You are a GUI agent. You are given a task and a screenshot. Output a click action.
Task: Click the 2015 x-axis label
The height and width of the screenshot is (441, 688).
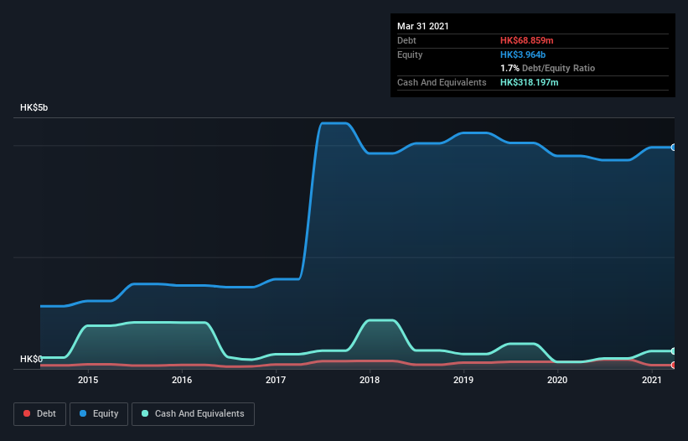[x=88, y=380]
